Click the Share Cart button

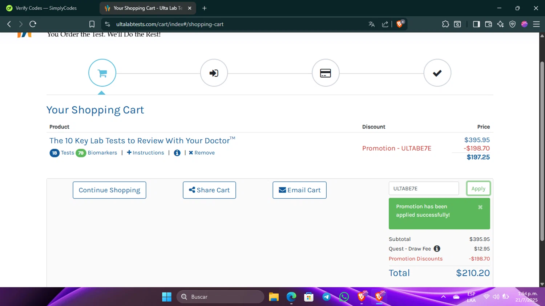coord(209,190)
